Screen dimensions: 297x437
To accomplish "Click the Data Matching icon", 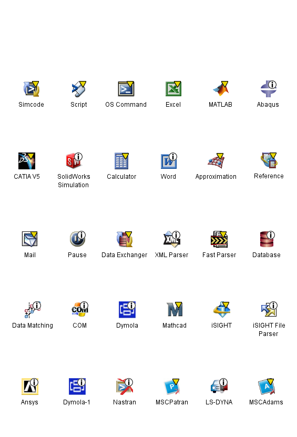I will (x=33, y=310).
